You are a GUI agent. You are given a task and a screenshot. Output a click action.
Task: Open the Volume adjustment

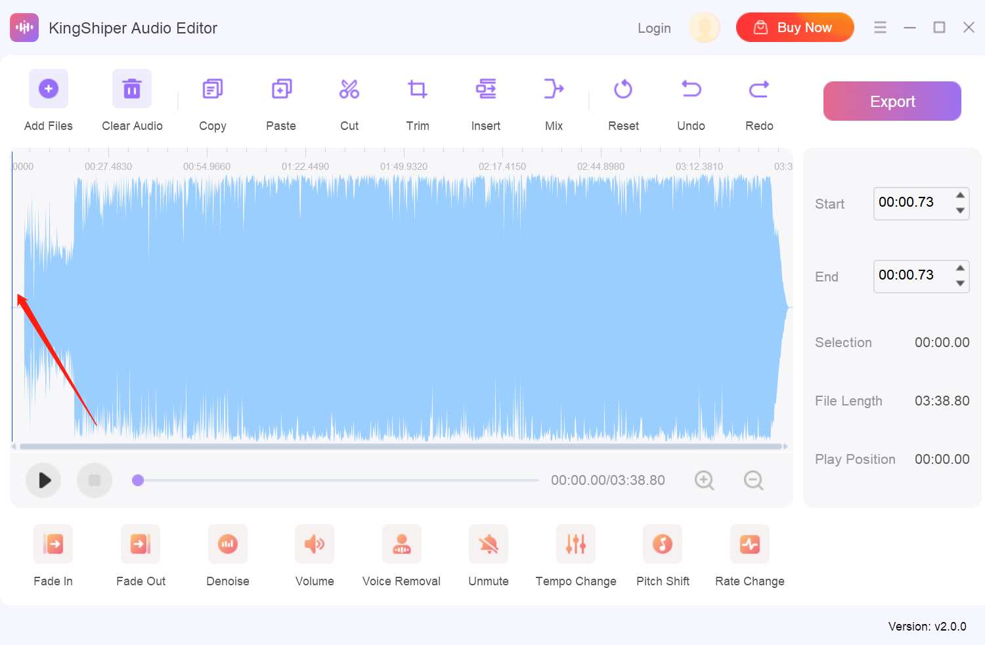[x=315, y=544]
